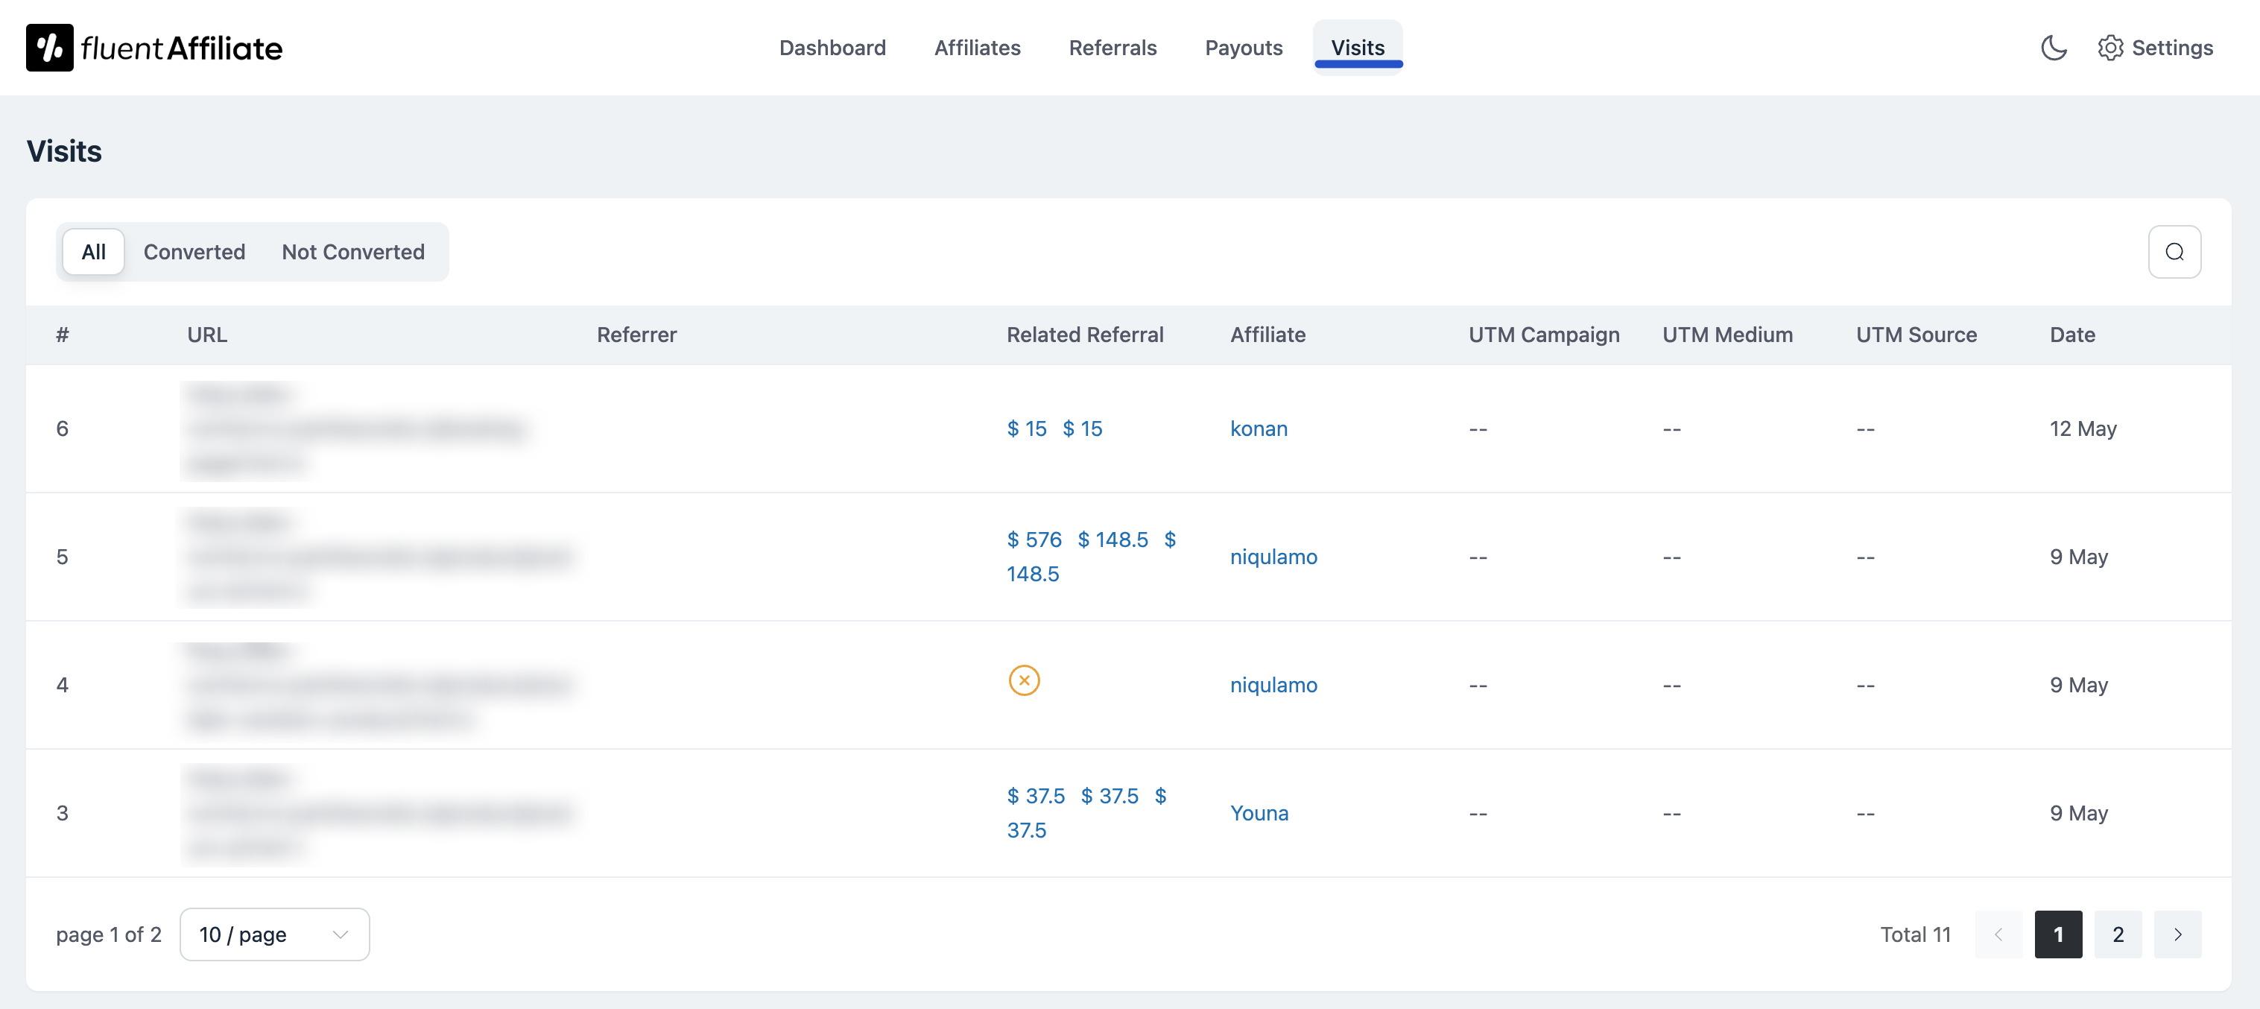Screen dimensions: 2260x1009
Task: Navigate to the Dashboard tab
Action: 832,48
